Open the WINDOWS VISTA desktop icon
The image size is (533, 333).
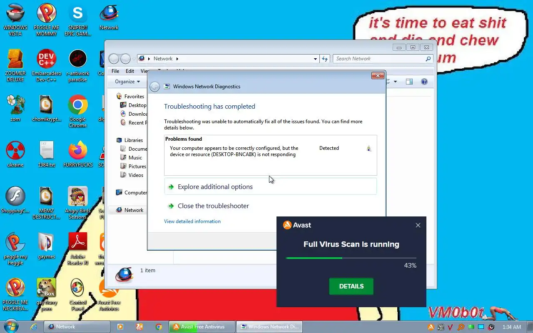coord(15,20)
